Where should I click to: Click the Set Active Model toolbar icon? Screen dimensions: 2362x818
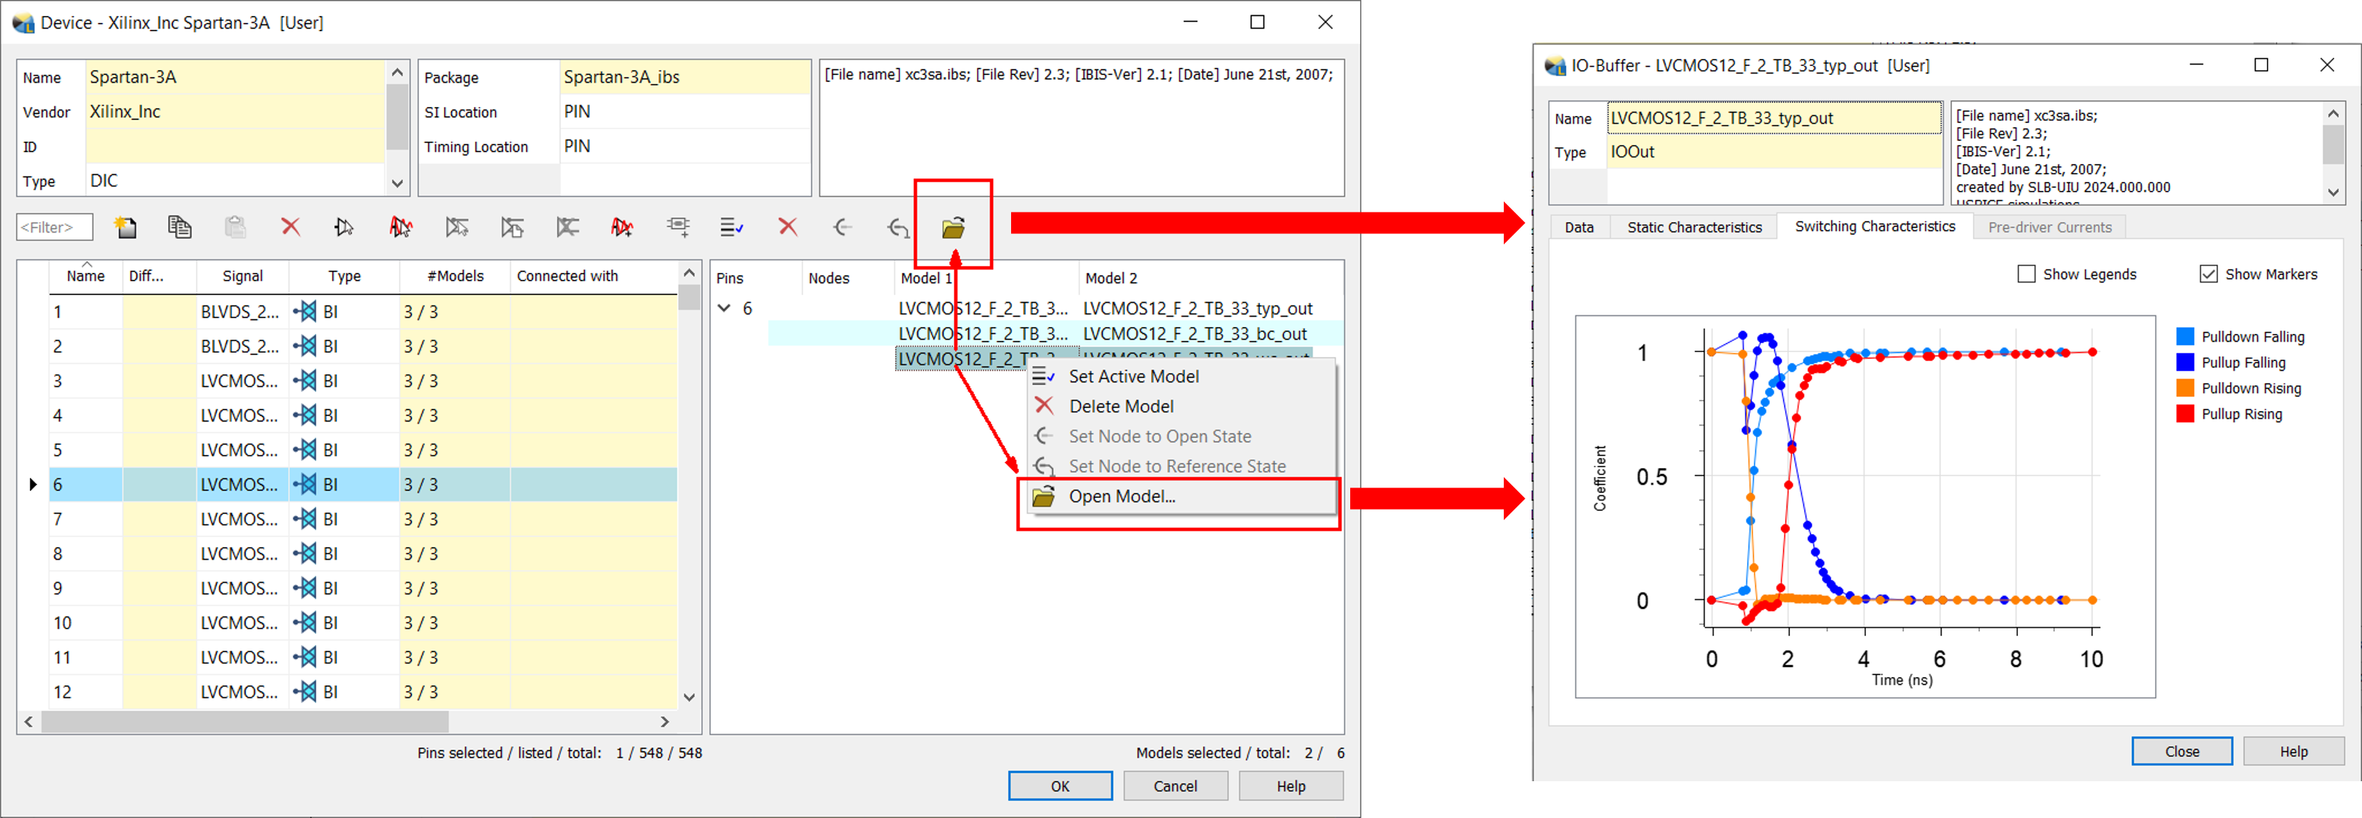pyautogui.click(x=732, y=227)
